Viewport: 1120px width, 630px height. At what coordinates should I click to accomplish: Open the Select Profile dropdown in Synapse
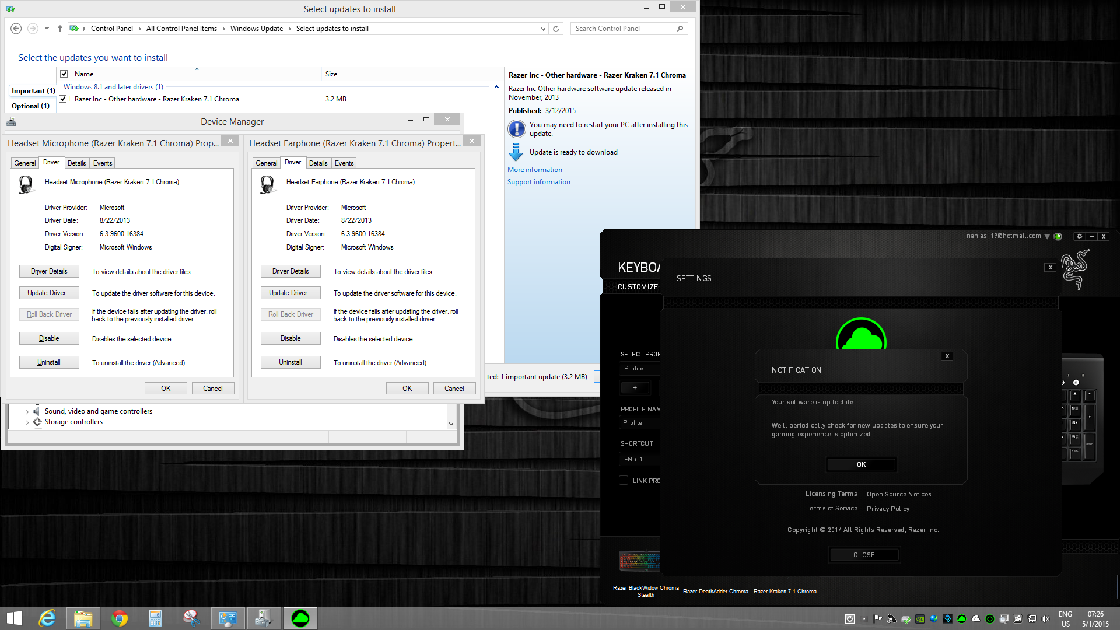(x=639, y=368)
